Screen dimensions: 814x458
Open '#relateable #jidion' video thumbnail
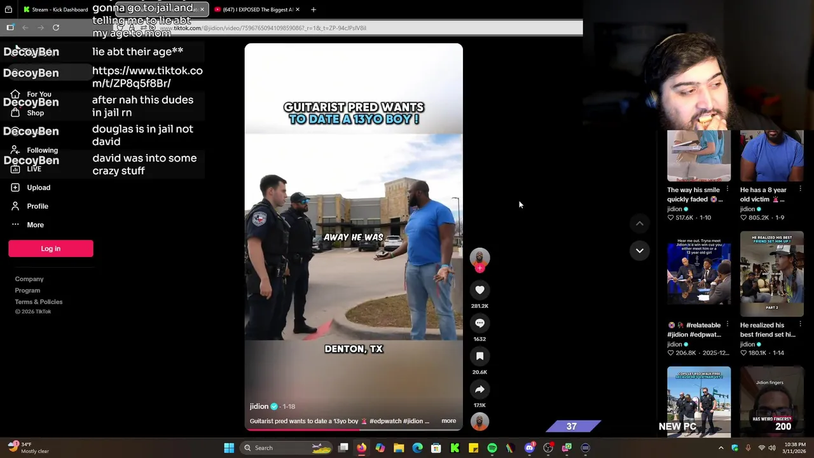pos(699,274)
